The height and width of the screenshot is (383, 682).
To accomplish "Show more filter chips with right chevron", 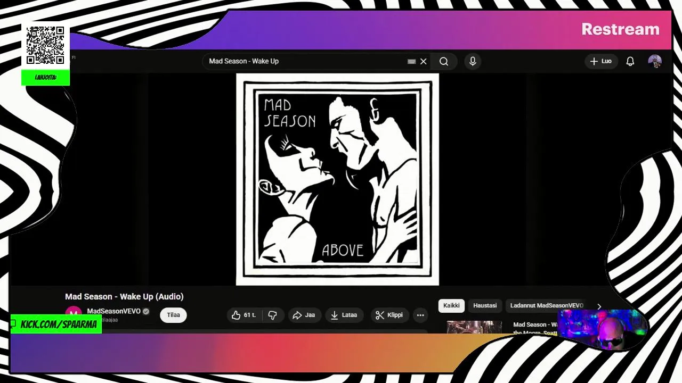I will (x=599, y=306).
